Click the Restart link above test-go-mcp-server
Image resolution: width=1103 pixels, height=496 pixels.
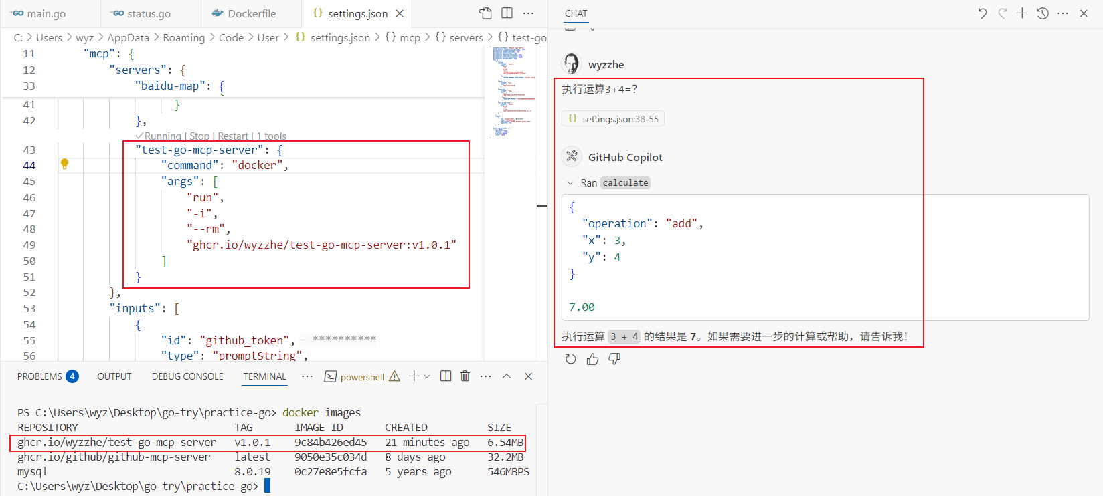(x=232, y=136)
